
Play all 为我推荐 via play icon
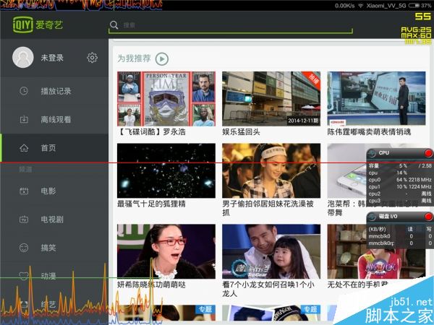pos(162,59)
